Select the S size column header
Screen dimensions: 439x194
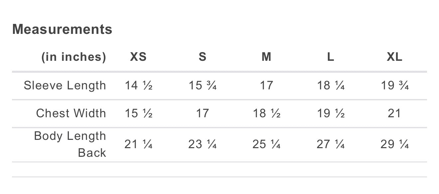pos(203,57)
